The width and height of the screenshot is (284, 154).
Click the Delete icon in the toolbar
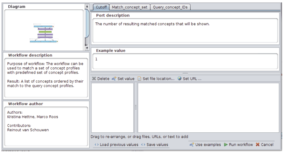(x=94, y=79)
